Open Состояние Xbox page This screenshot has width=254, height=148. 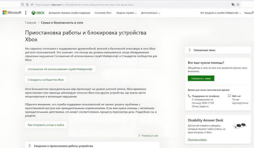103,13
